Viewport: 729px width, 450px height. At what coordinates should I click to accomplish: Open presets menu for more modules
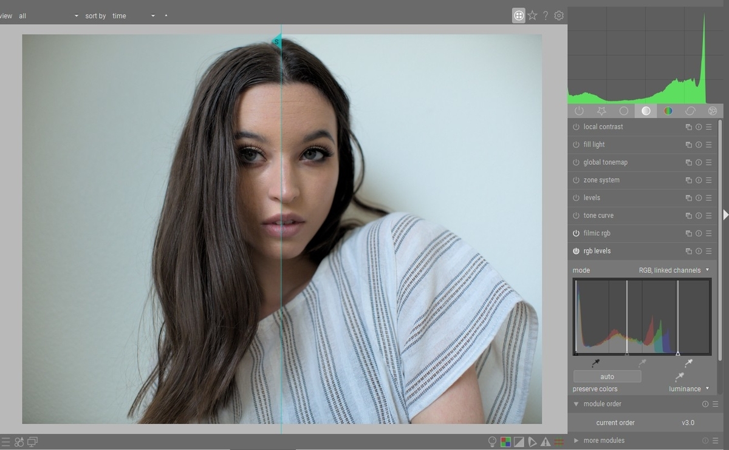tap(715, 440)
